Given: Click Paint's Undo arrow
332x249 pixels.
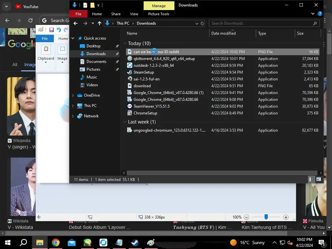Looking at the screenshot, I should (x=59, y=30).
